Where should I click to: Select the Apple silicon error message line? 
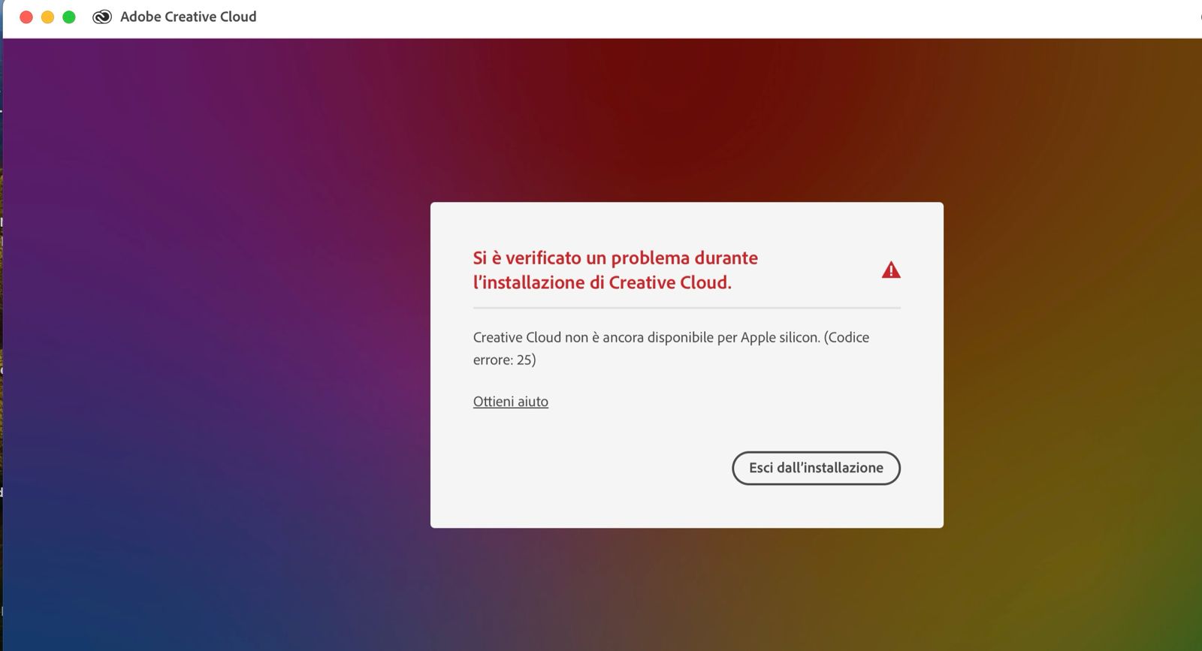pyautogui.click(x=671, y=338)
